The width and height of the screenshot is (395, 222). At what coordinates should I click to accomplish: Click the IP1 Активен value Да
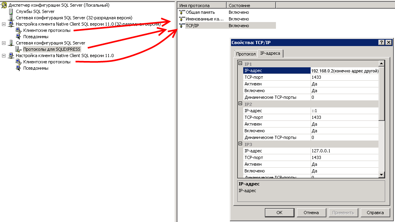click(345, 84)
